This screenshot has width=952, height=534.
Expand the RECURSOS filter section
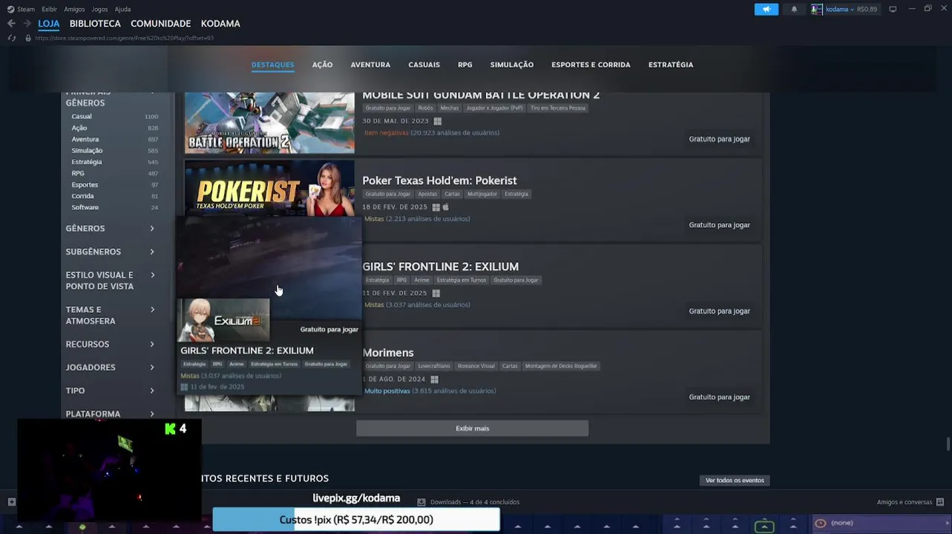click(110, 344)
